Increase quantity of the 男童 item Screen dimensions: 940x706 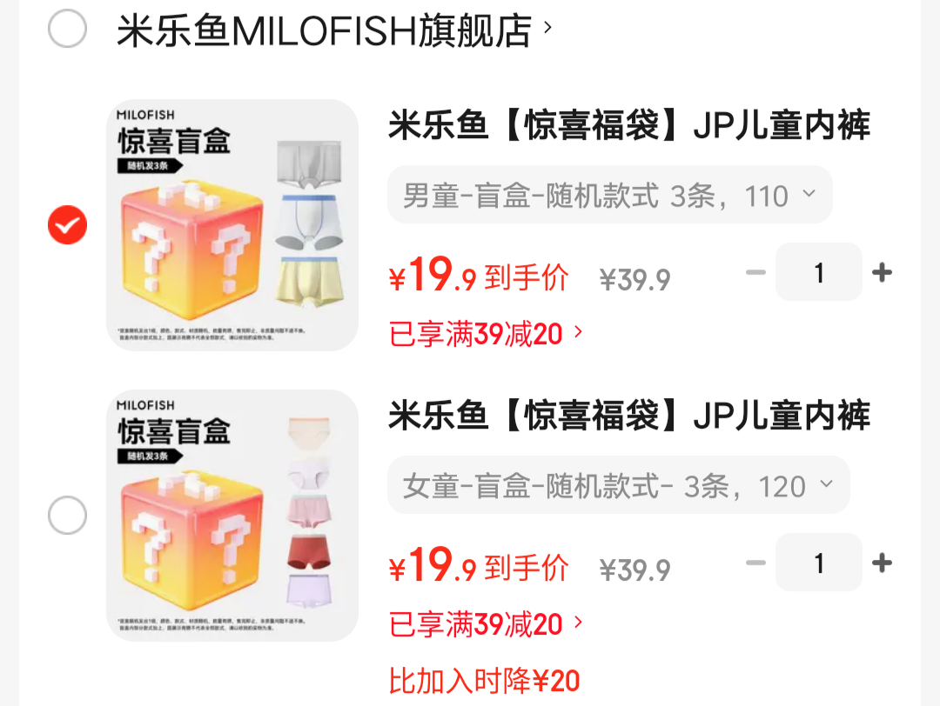[x=882, y=272]
